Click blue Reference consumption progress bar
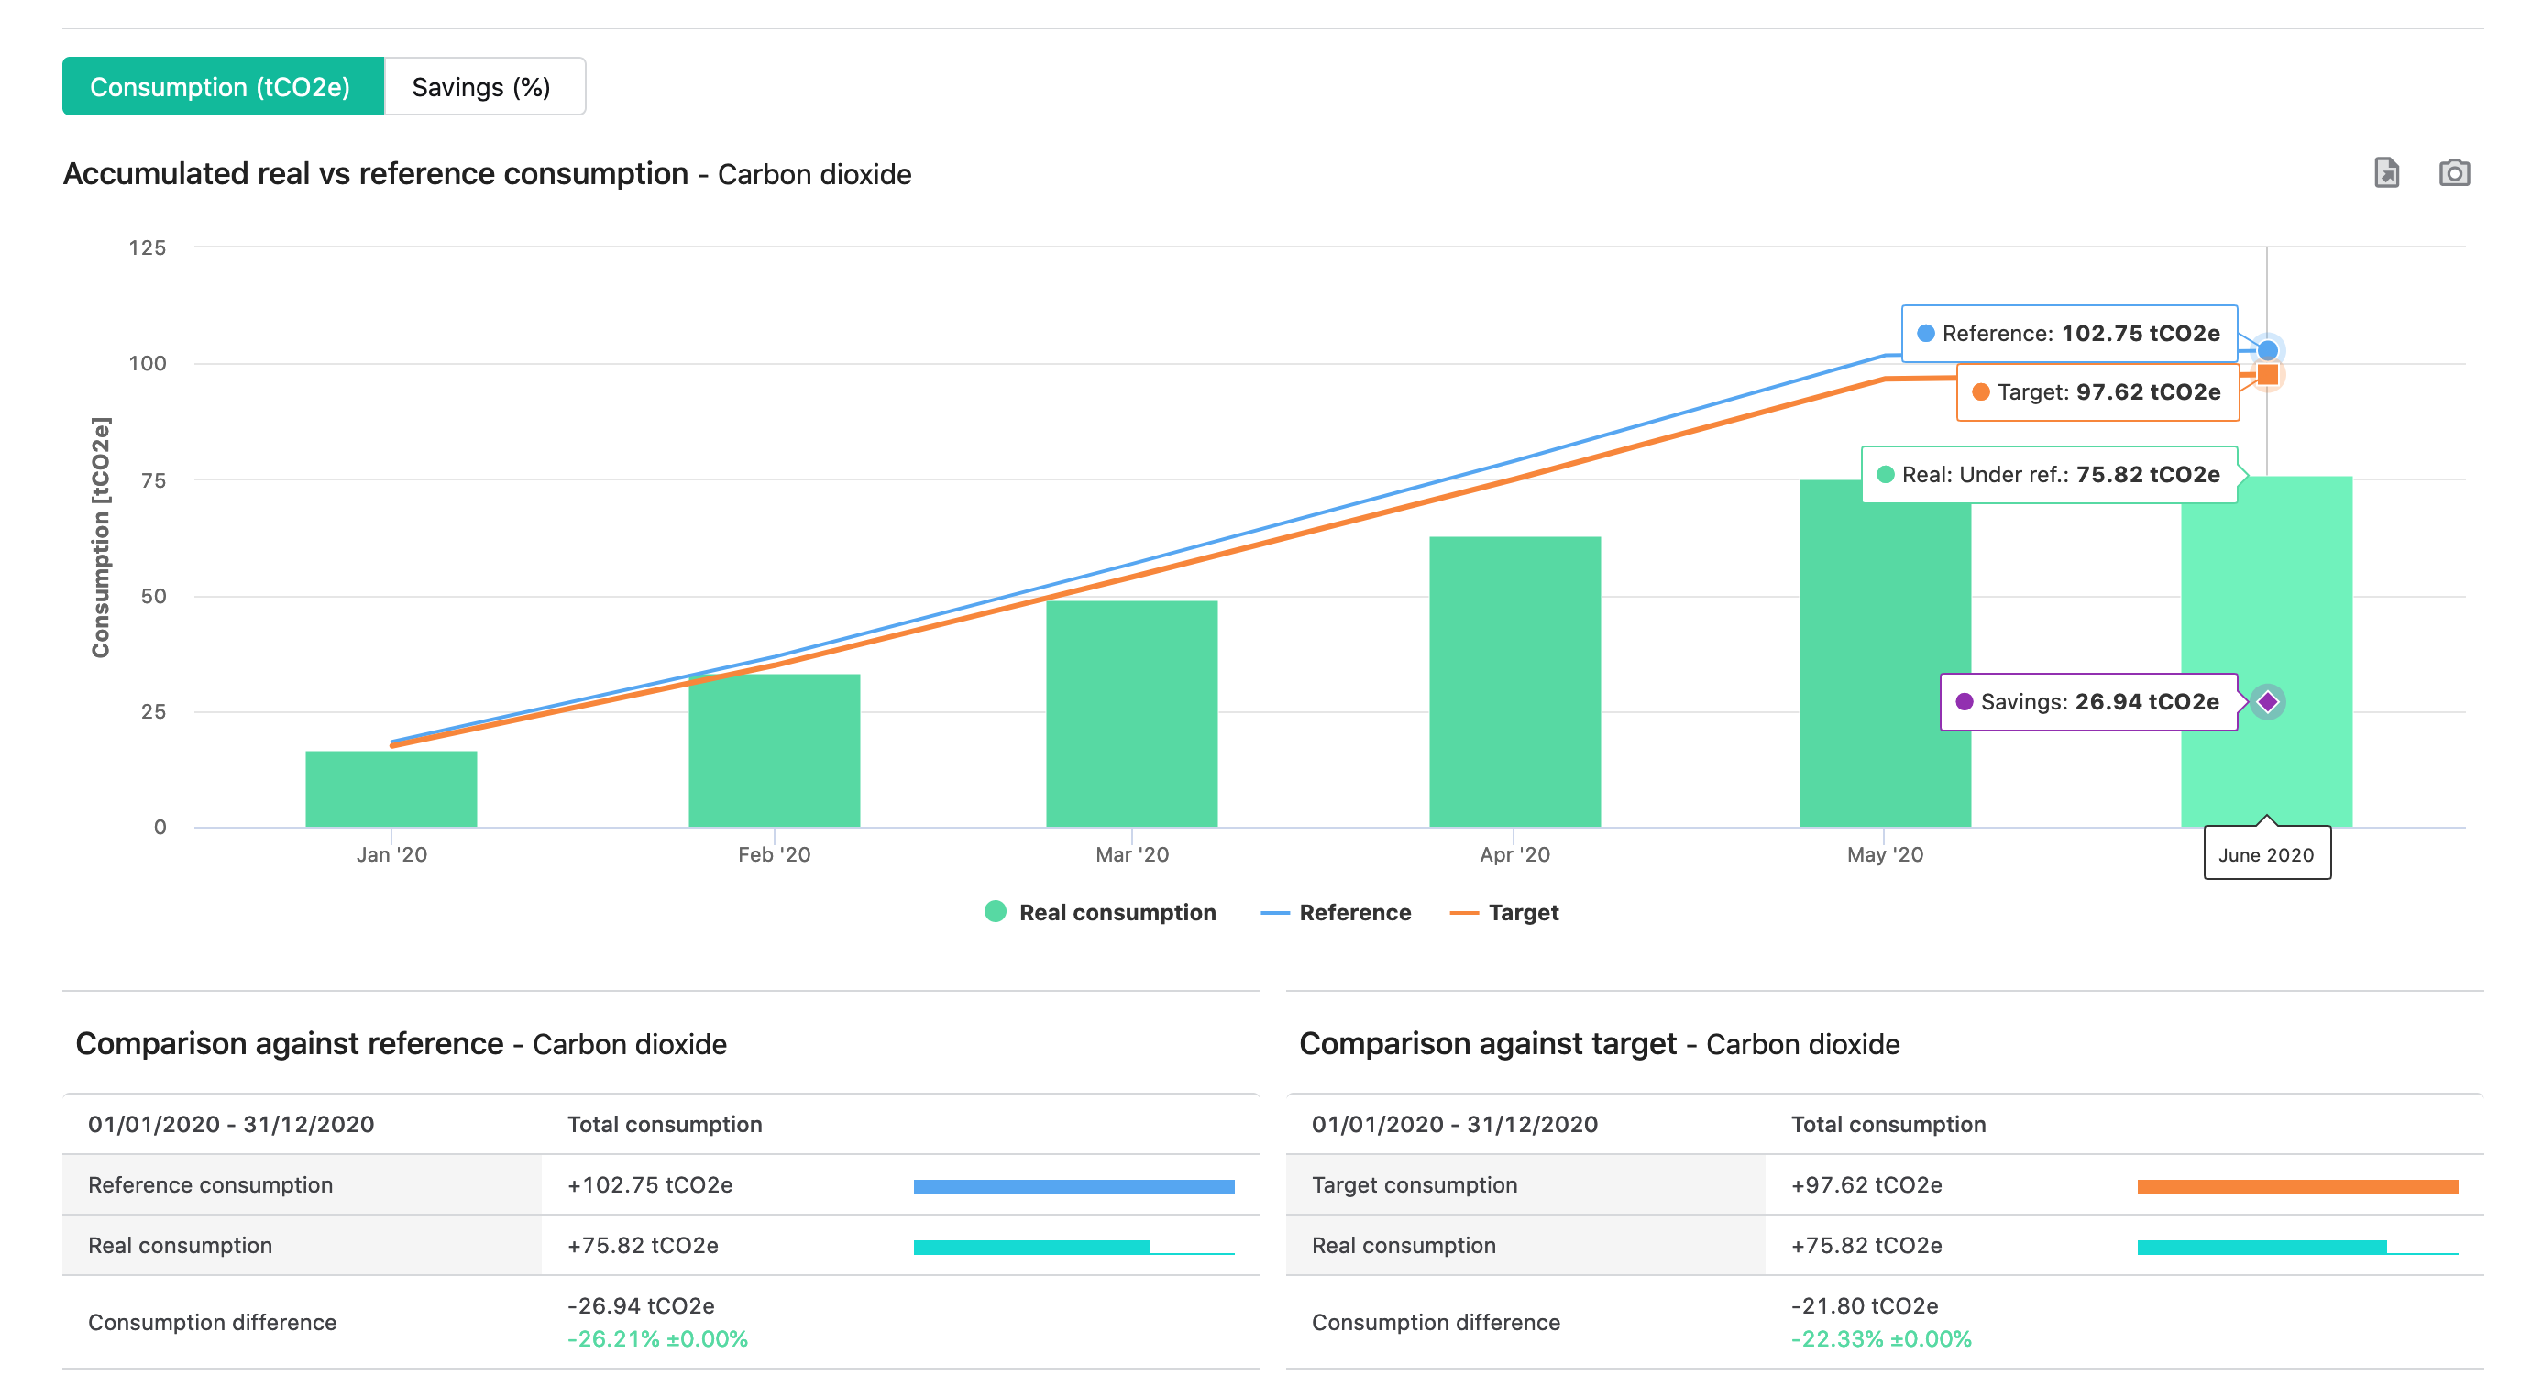 [x=1073, y=1186]
